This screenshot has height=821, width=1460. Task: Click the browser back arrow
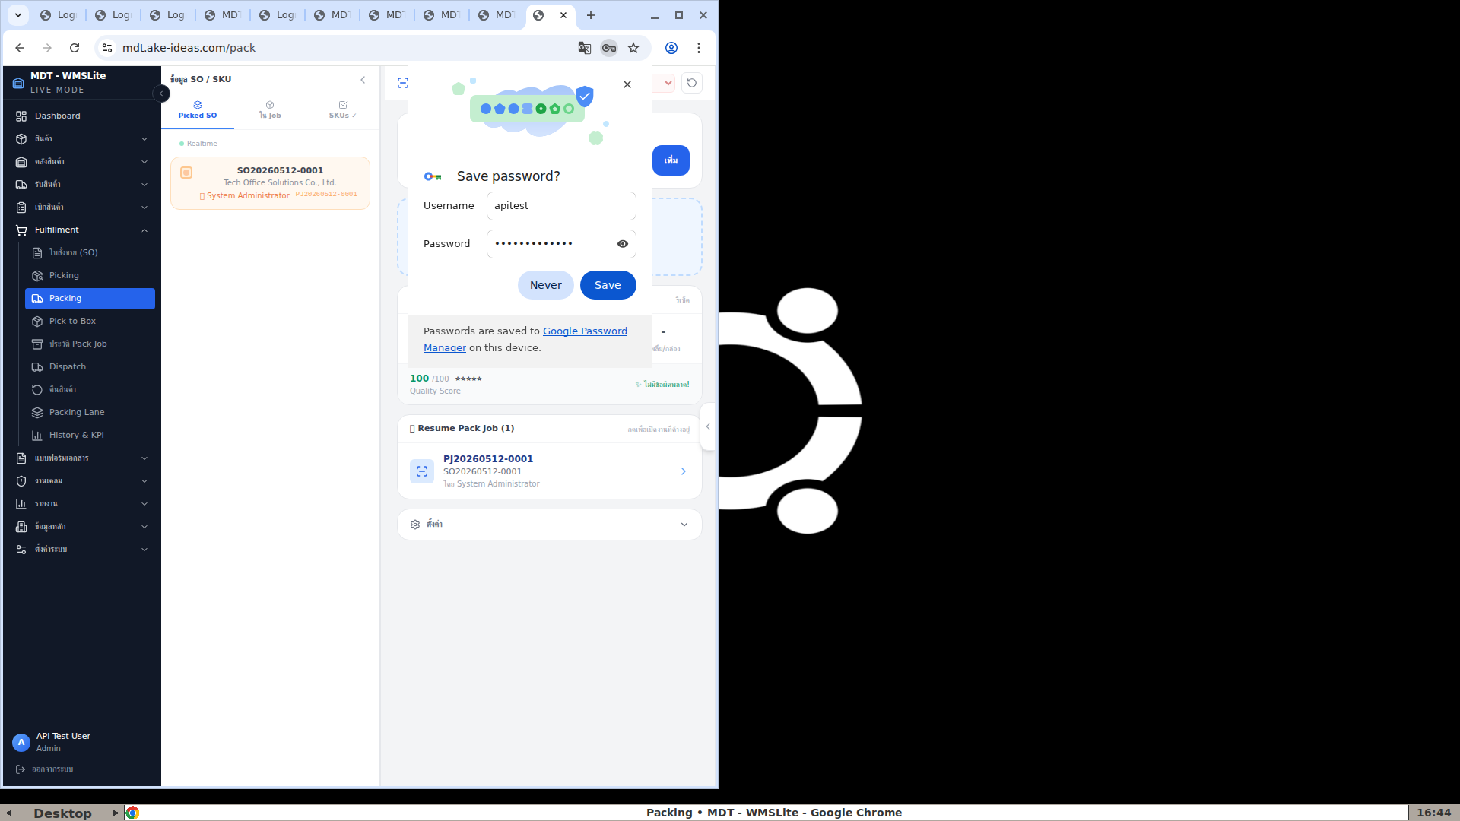tap(20, 48)
